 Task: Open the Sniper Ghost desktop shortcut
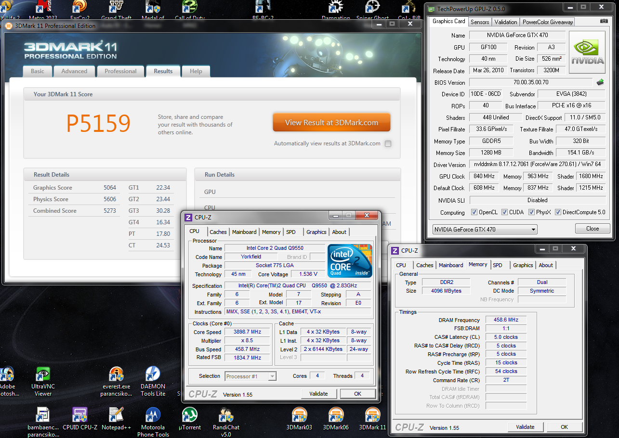pos(372,7)
